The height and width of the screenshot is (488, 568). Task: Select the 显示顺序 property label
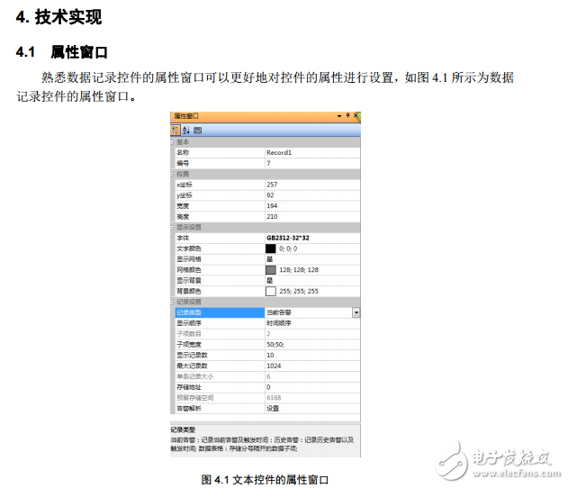point(189,323)
